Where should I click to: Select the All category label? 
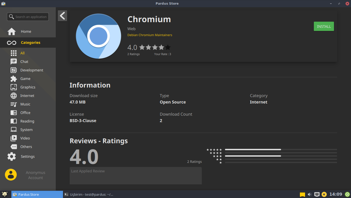[x=22, y=53]
